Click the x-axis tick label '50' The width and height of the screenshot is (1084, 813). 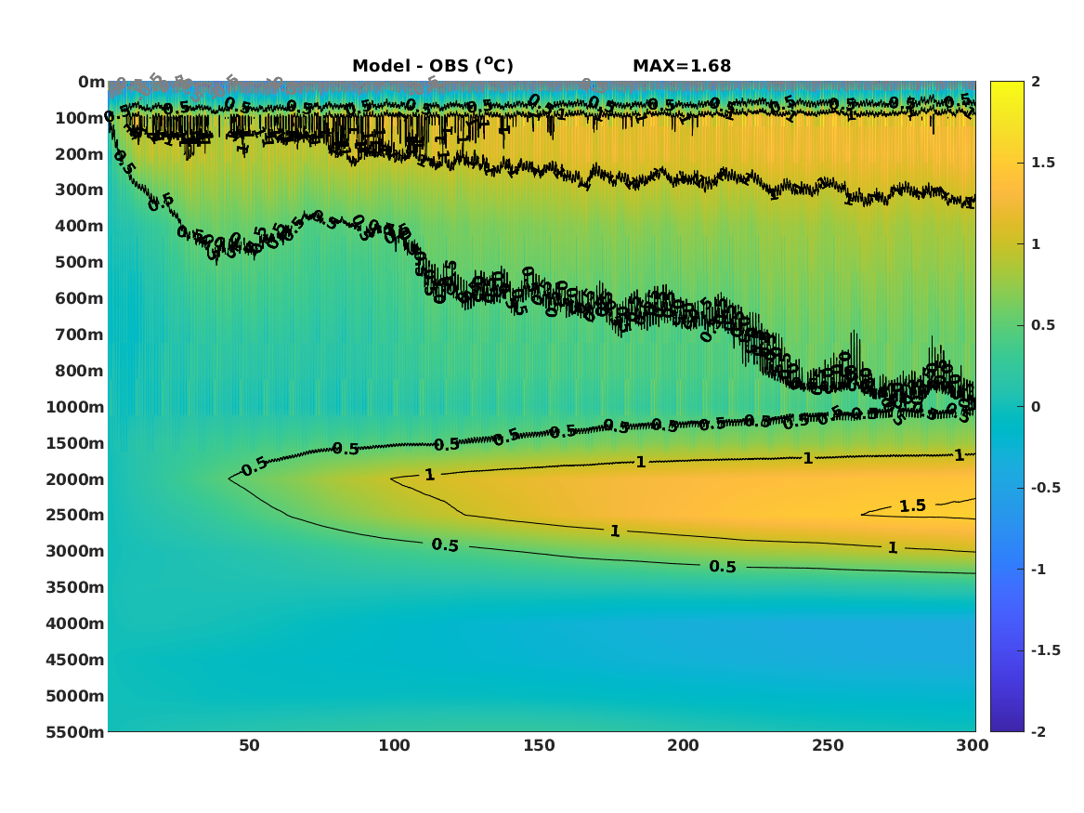pyautogui.click(x=250, y=745)
